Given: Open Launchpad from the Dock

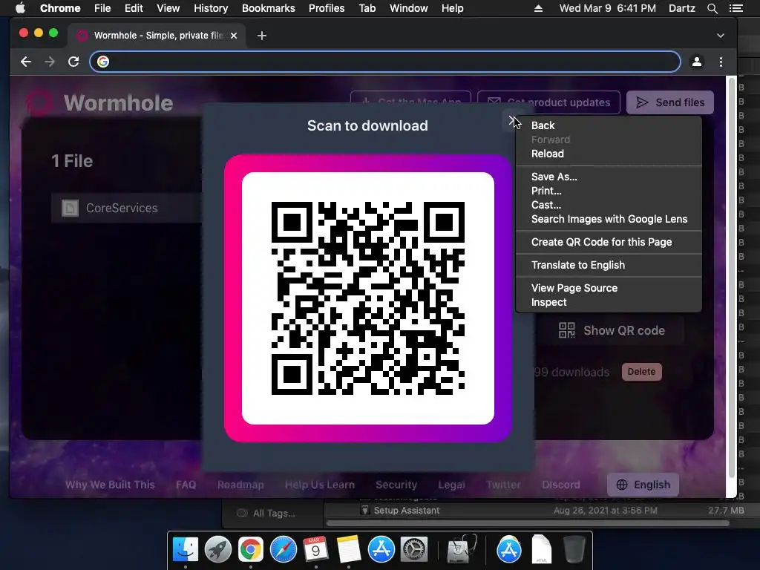Looking at the screenshot, I should tap(218, 550).
